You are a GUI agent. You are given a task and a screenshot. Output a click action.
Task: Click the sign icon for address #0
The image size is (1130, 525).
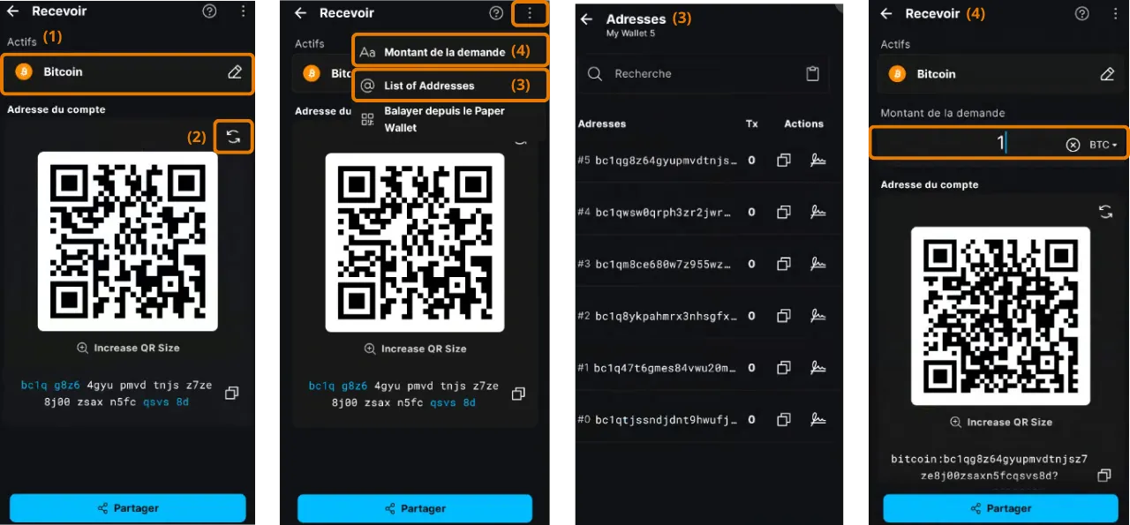[x=818, y=419]
